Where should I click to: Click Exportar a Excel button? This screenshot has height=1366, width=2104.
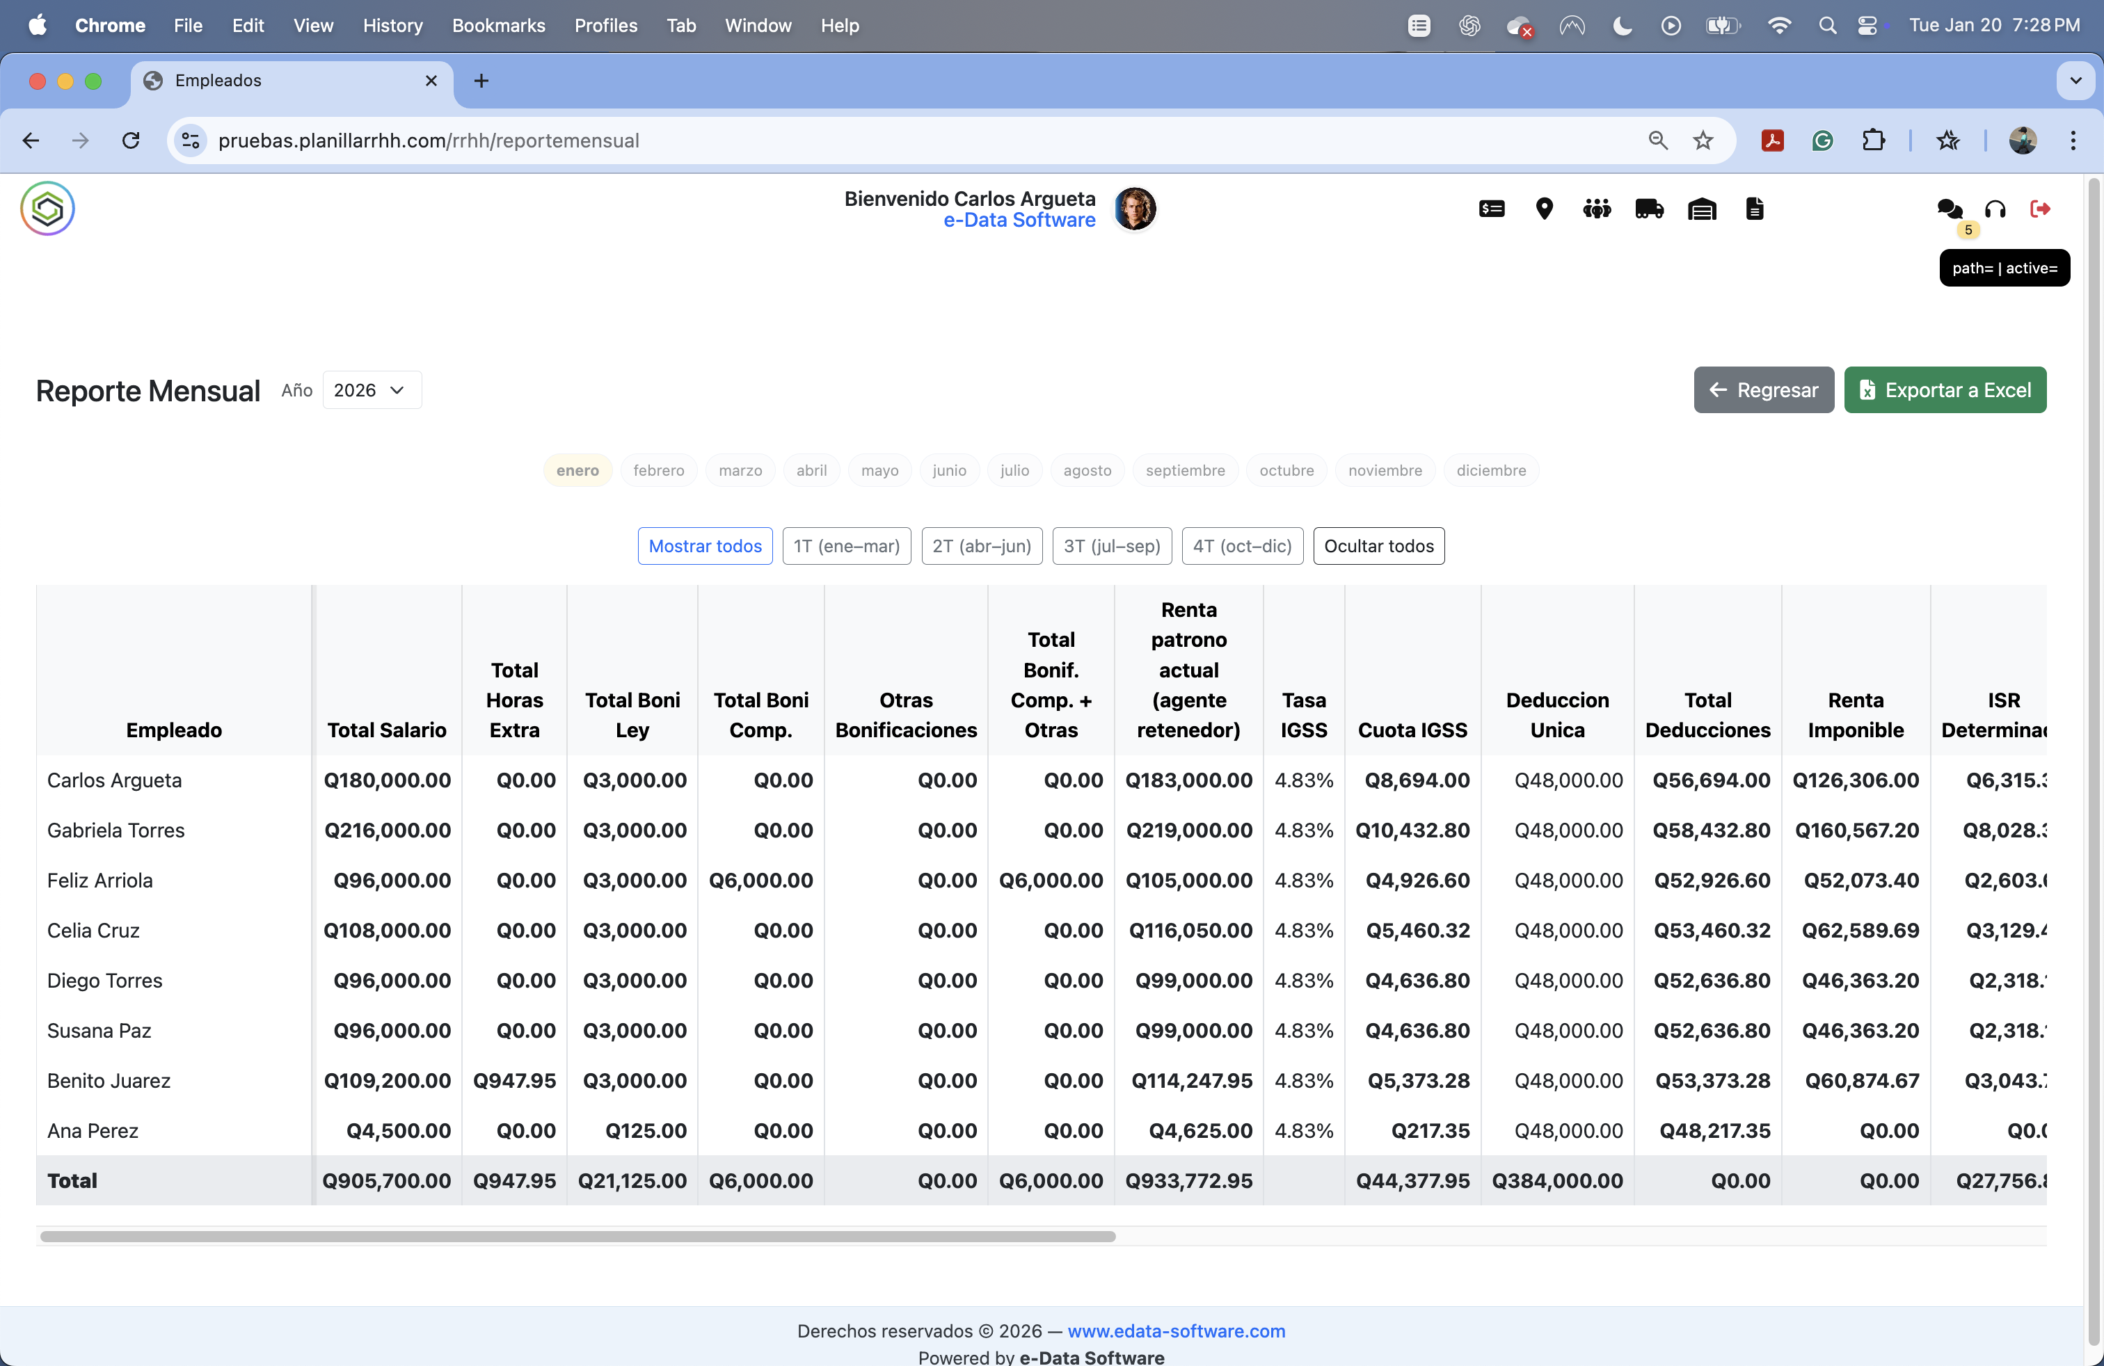[1945, 389]
